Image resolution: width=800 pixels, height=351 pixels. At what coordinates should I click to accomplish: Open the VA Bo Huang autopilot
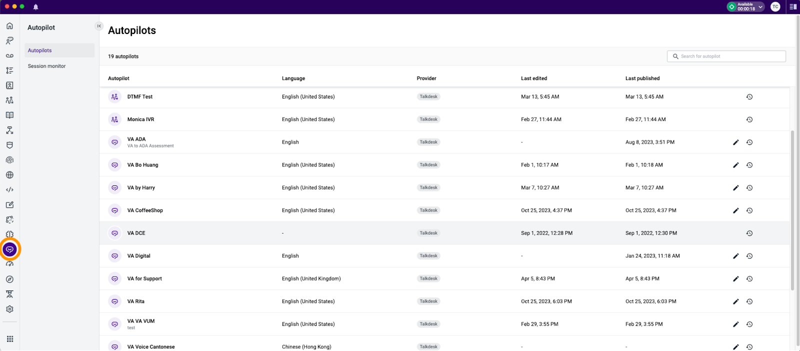(x=142, y=165)
